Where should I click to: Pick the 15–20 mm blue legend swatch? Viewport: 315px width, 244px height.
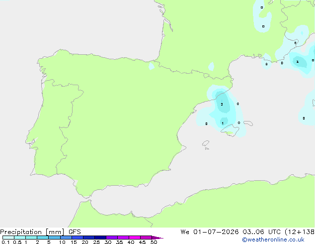pyautogui.click(x=78, y=238)
